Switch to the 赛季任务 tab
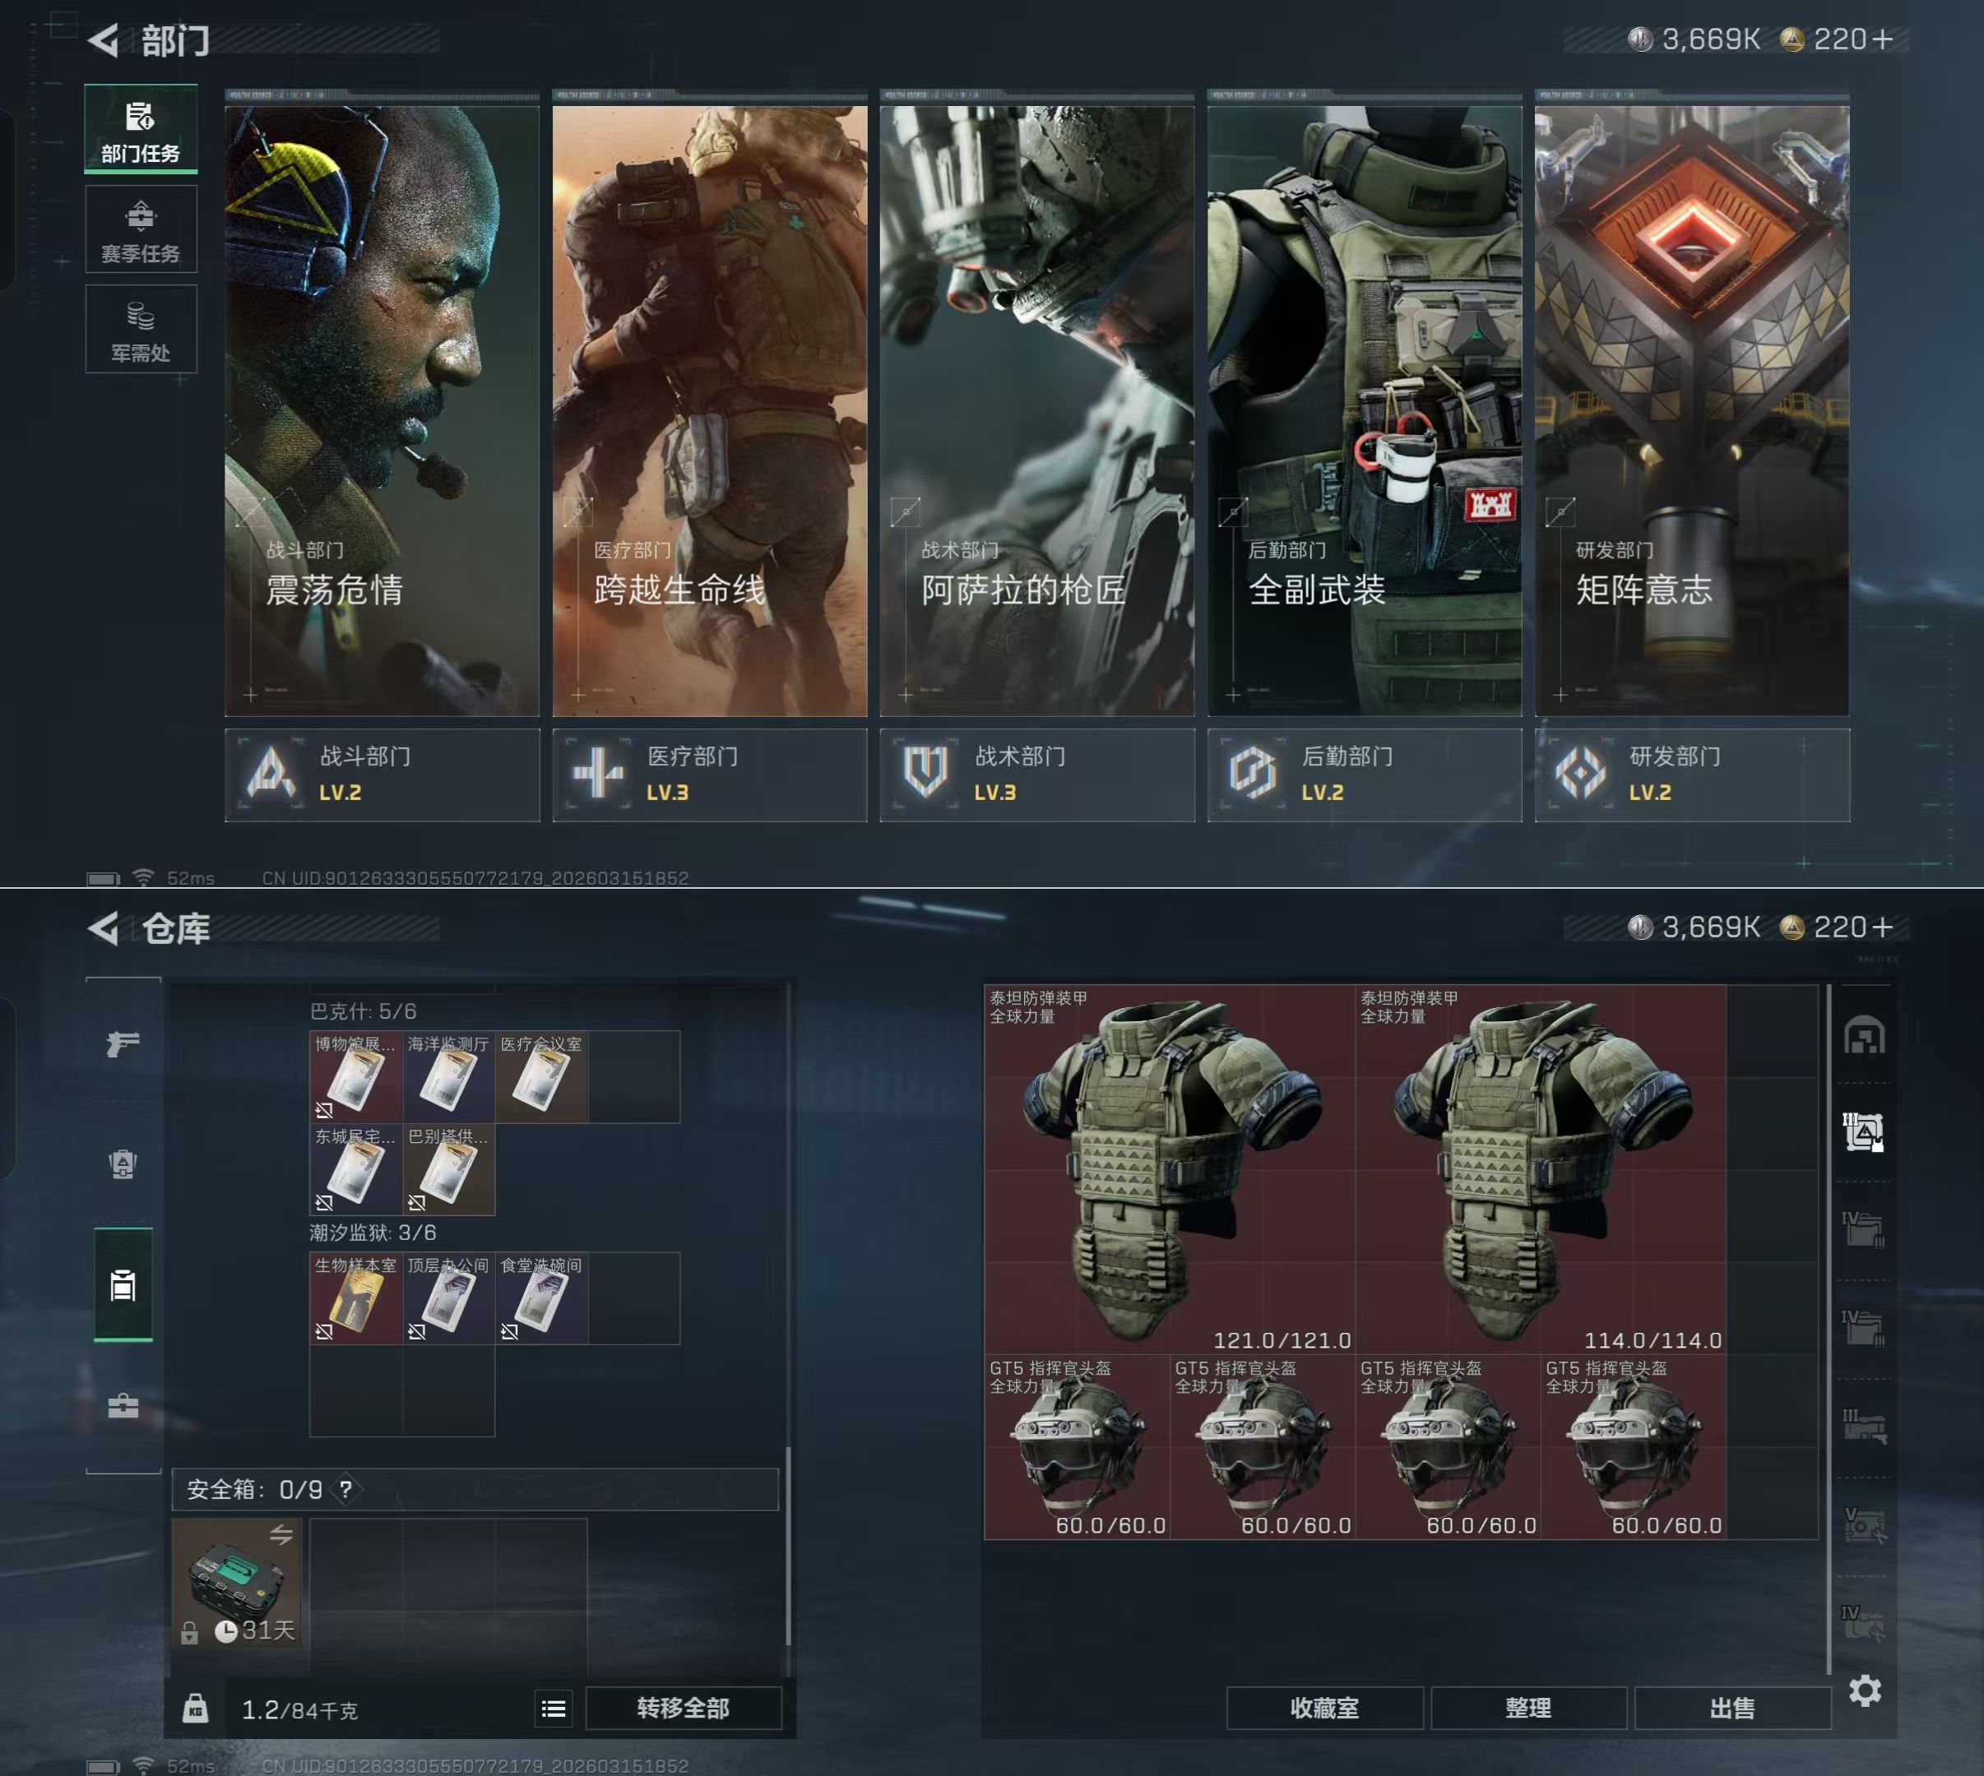 [141, 230]
